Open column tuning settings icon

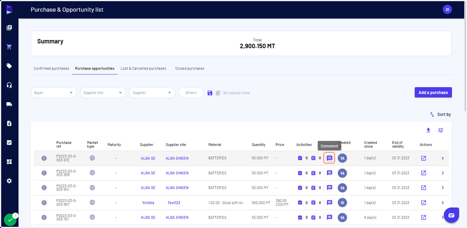click(x=441, y=130)
